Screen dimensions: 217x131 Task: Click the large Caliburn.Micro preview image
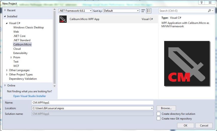click(x=187, y=63)
